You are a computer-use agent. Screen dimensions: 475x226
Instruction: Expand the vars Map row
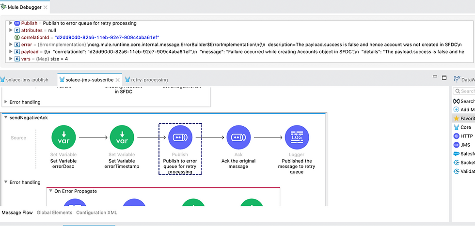pos(11,59)
